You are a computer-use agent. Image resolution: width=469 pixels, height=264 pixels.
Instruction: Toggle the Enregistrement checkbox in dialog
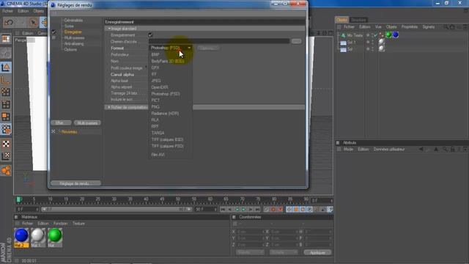coord(150,35)
